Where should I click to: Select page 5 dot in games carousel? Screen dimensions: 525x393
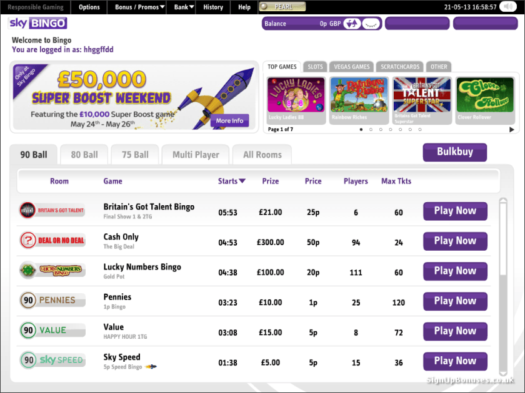(400, 130)
